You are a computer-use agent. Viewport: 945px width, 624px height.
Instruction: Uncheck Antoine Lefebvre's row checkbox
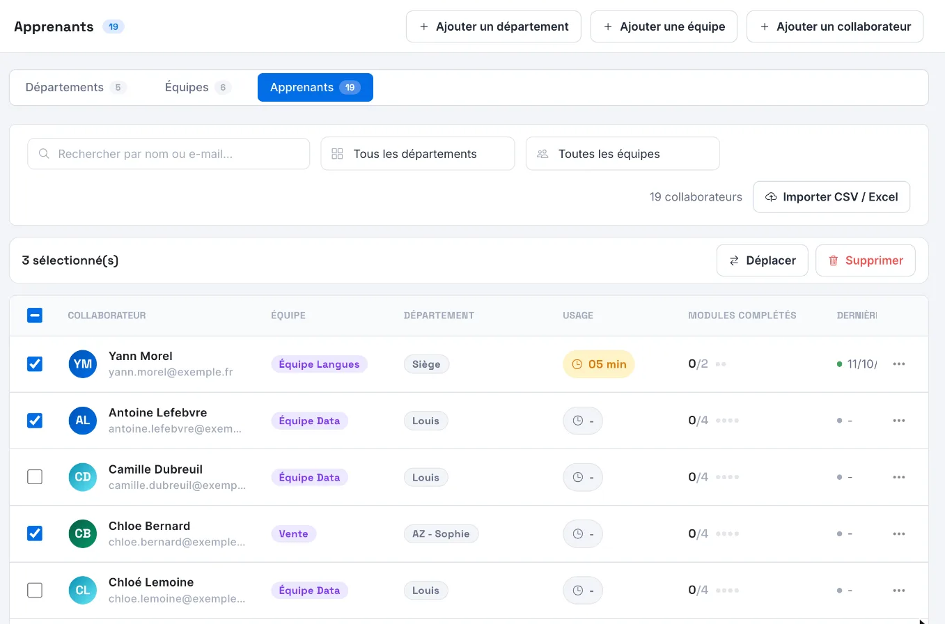(x=35, y=421)
